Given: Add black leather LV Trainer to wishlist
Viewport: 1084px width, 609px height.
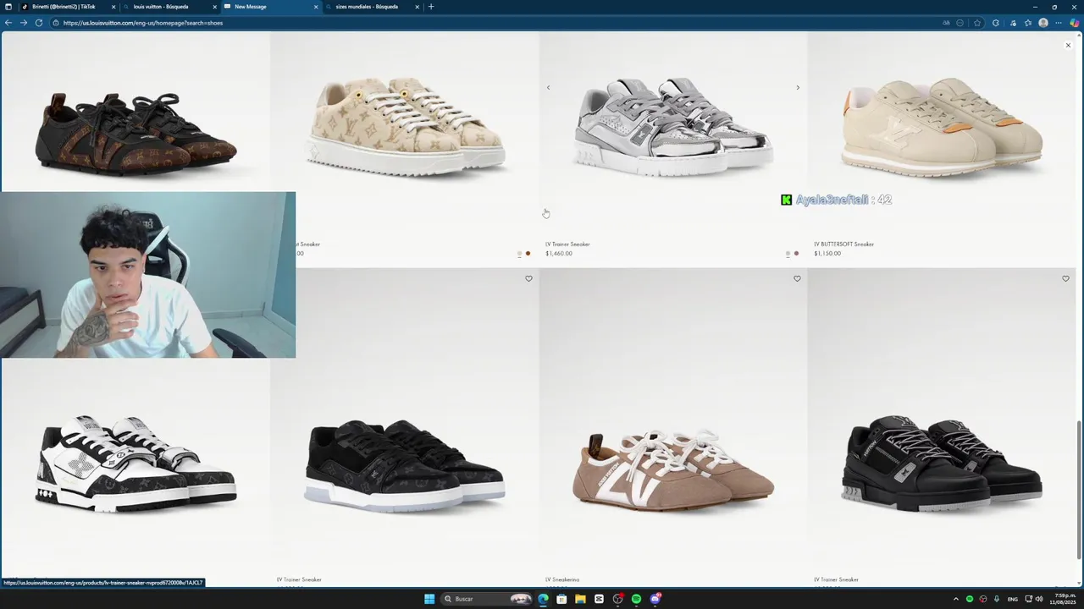Looking at the screenshot, I should click(x=1065, y=278).
